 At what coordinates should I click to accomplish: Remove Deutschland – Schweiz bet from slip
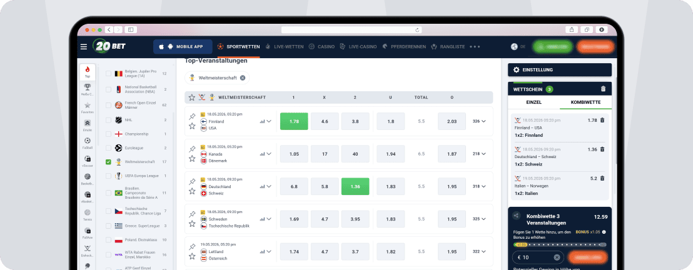pyautogui.click(x=602, y=149)
